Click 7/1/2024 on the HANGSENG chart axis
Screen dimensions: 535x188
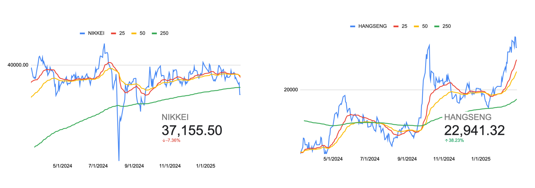[x=370, y=159]
